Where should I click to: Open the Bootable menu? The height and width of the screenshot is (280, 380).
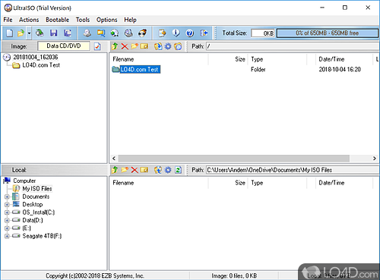(57, 20)
